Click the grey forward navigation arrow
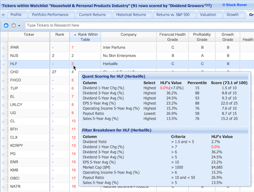254x192 pixels. [x=14, y=25]
